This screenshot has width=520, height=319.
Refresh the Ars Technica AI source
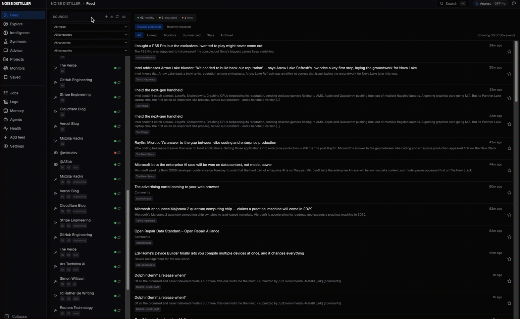(x=119, y=267)
